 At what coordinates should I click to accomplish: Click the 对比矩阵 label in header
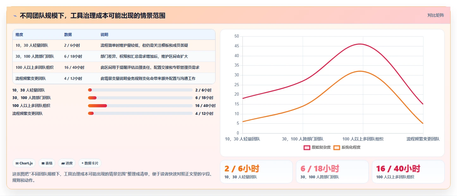(x=435, y=15)
